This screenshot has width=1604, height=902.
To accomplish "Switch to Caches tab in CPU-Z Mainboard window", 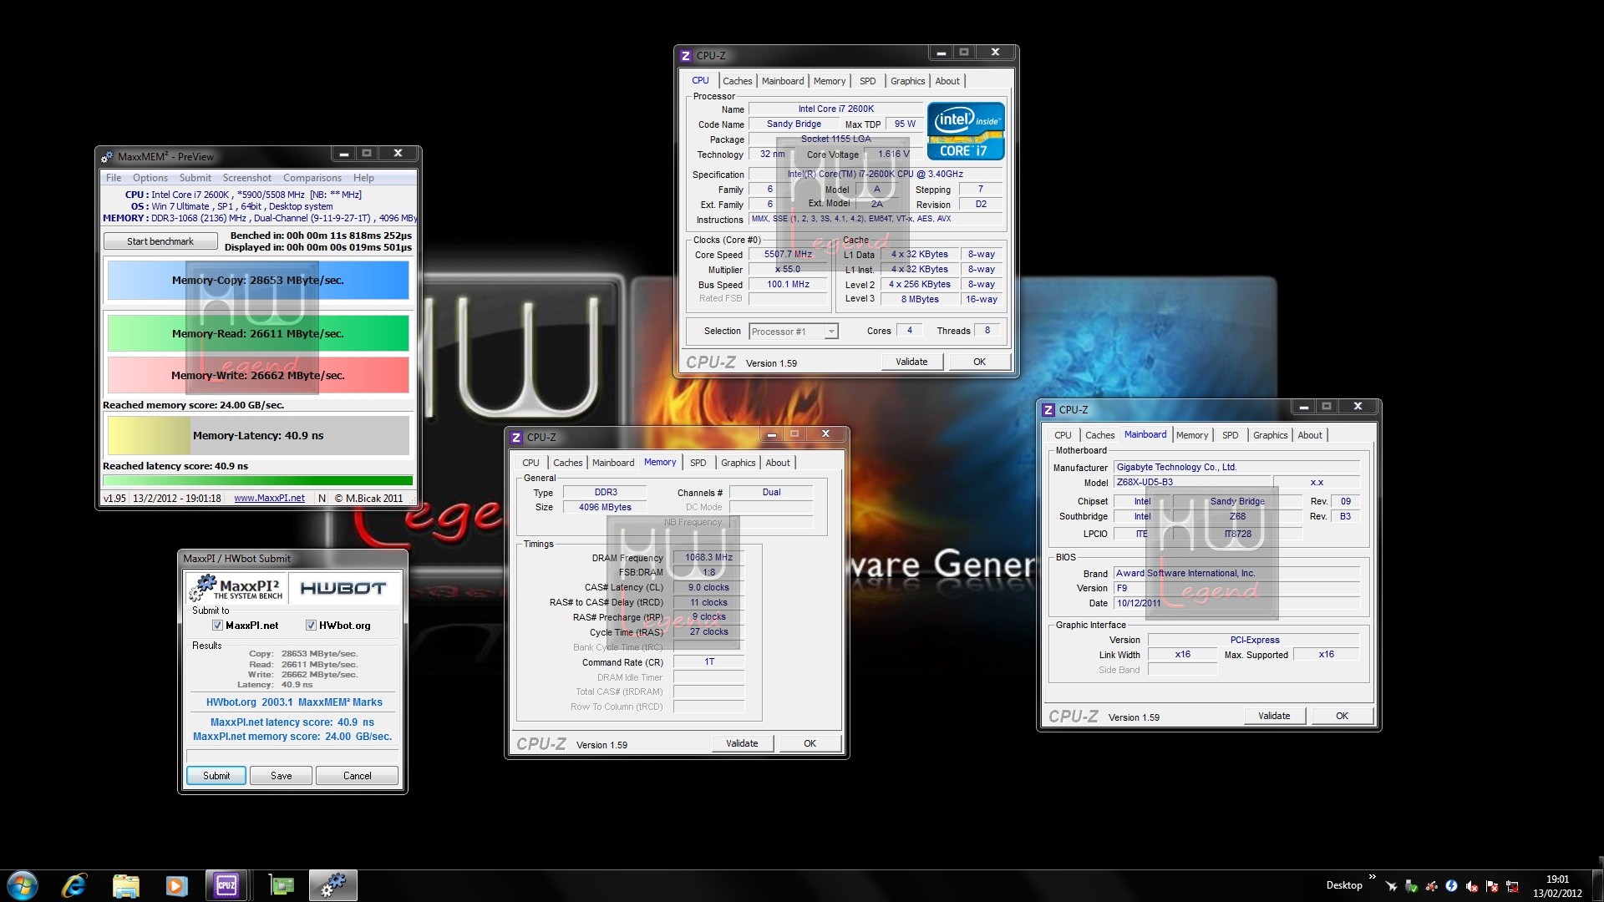I will click(x=1100, y=435).
